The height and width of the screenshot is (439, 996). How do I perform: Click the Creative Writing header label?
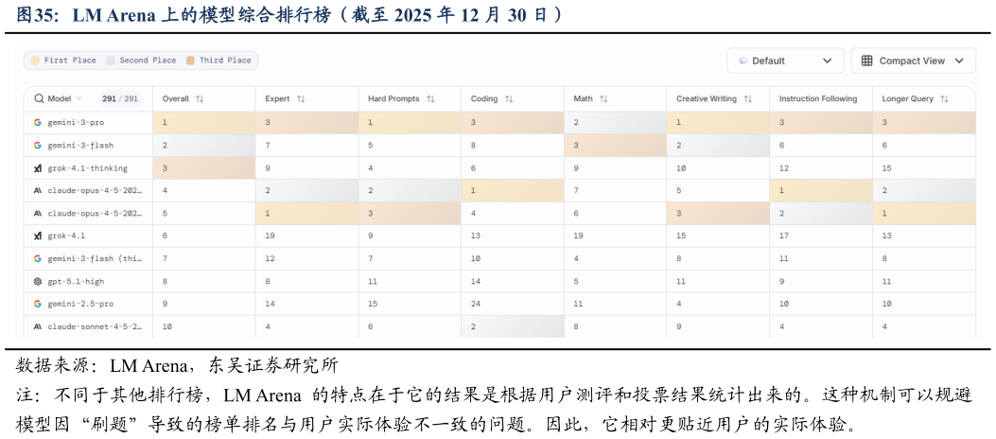[x=707, y=99]
